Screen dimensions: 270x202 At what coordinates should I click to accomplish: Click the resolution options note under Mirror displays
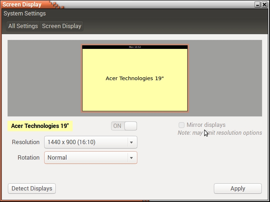220,133
